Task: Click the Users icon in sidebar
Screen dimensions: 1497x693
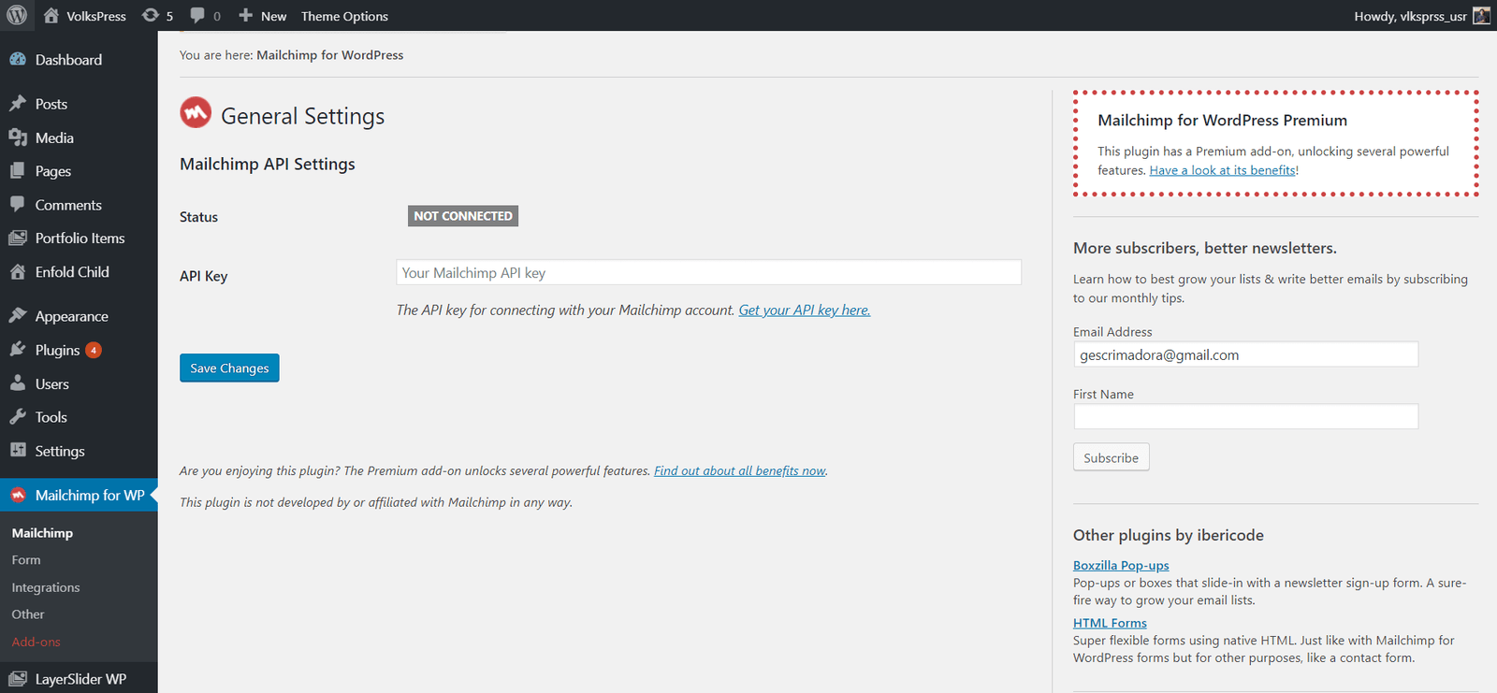Action: (x=18, y=383)
